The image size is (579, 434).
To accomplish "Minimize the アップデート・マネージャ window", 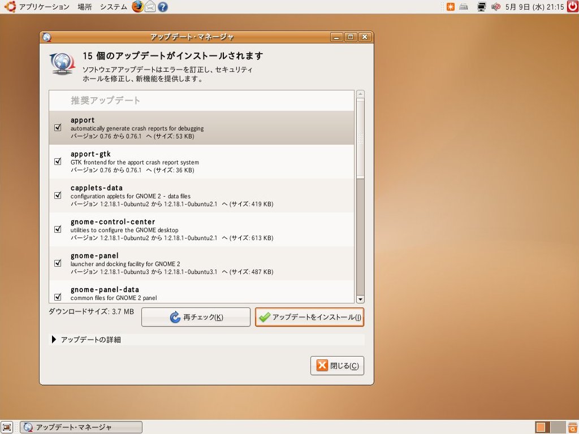I will (x=336, y=37).
